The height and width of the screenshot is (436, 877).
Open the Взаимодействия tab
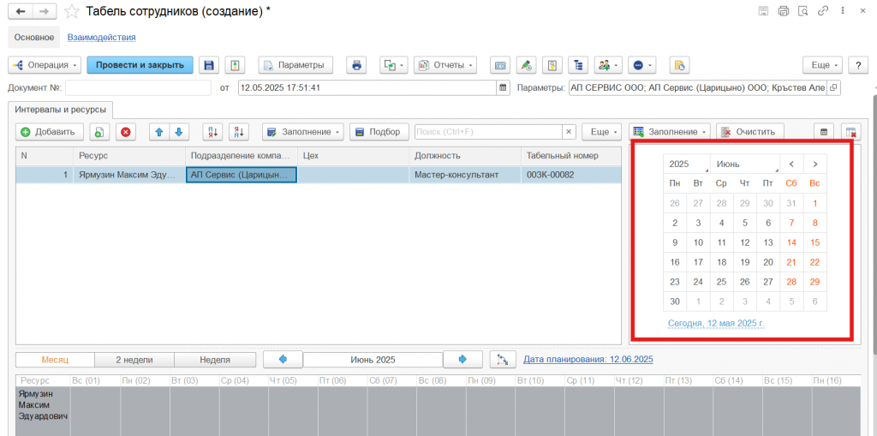click(x=101, y=37)
